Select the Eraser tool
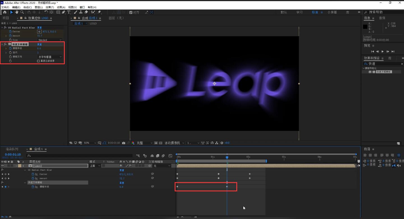This screenshot has height=219, width=404. tap(86, 12)
